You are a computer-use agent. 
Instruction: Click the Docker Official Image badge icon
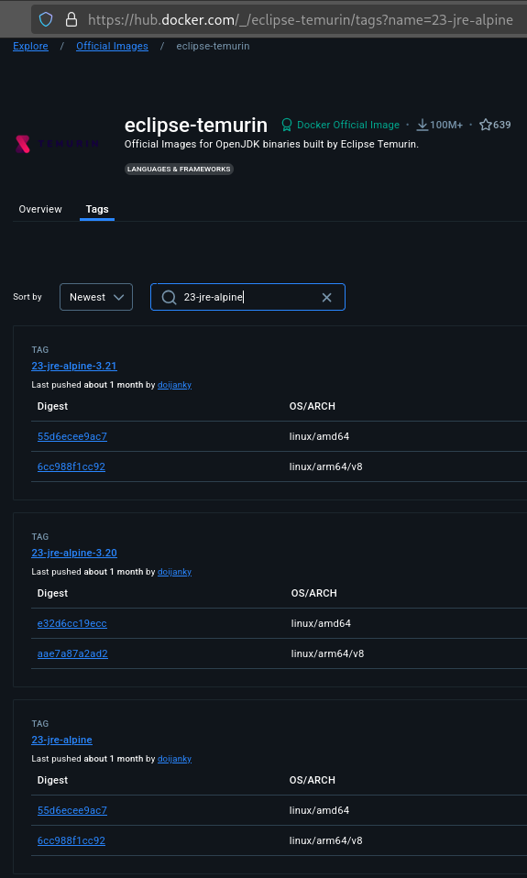click(x=287, y=125)
